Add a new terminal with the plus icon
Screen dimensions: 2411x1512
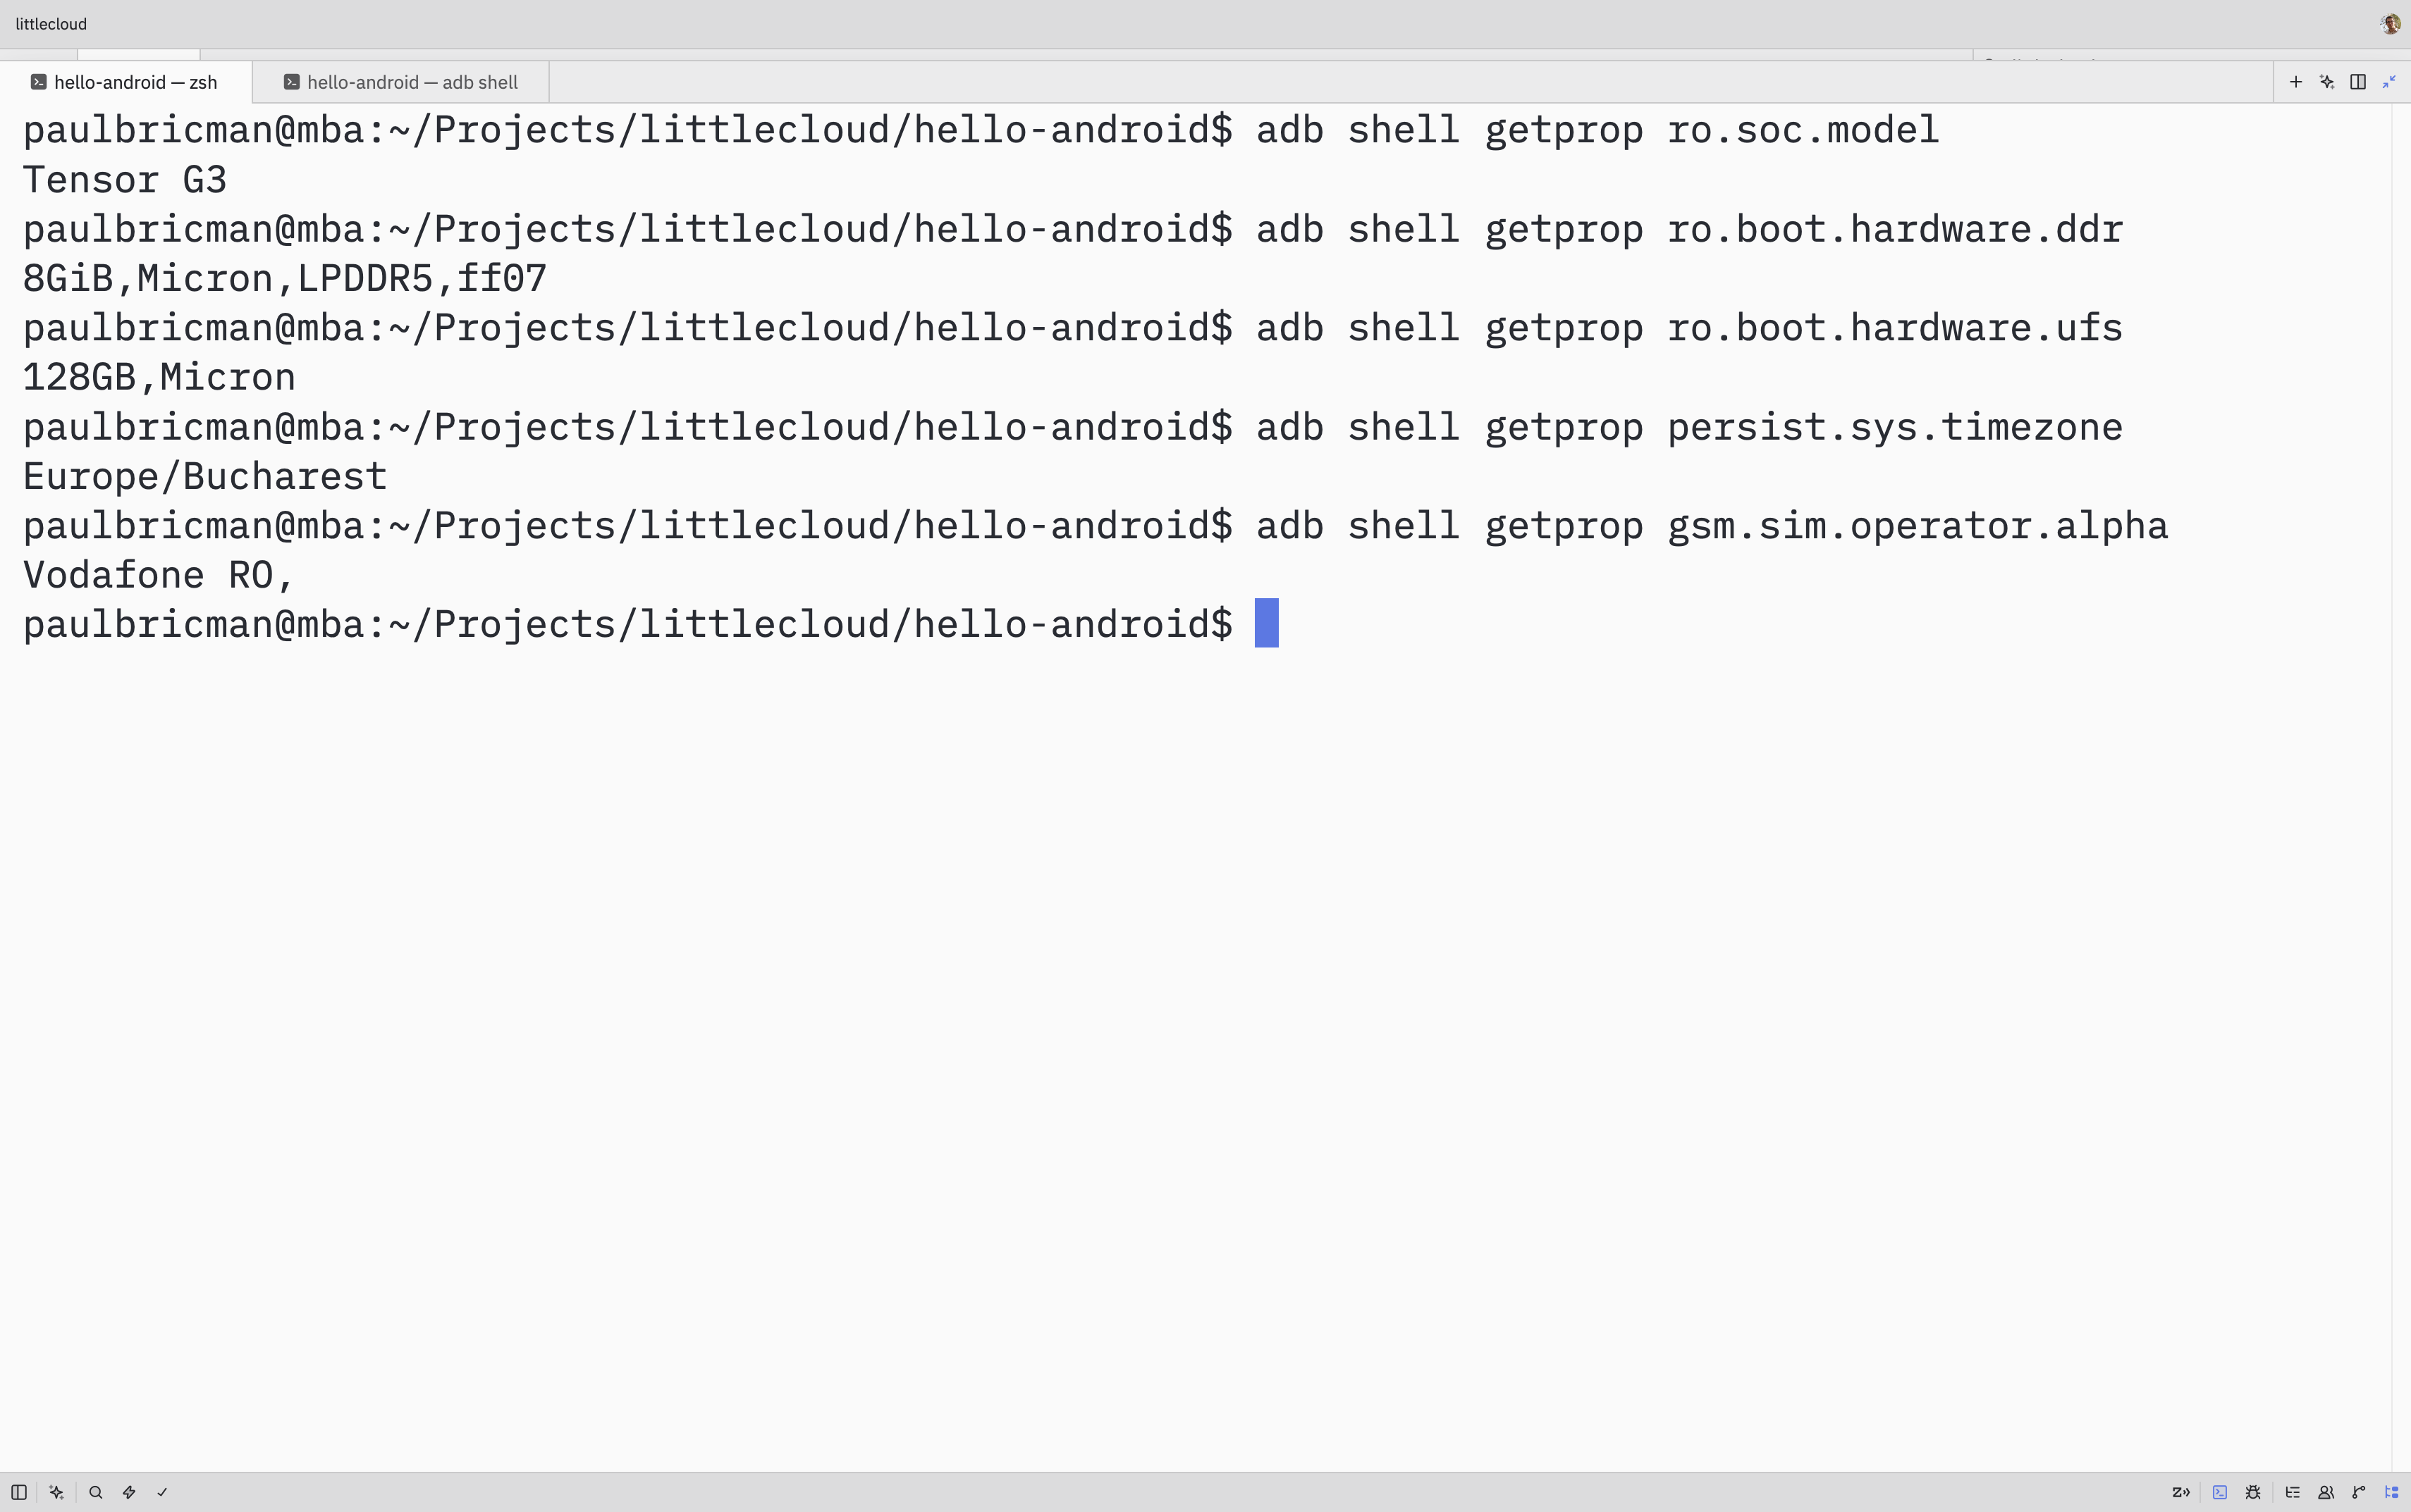point(2296,82)
